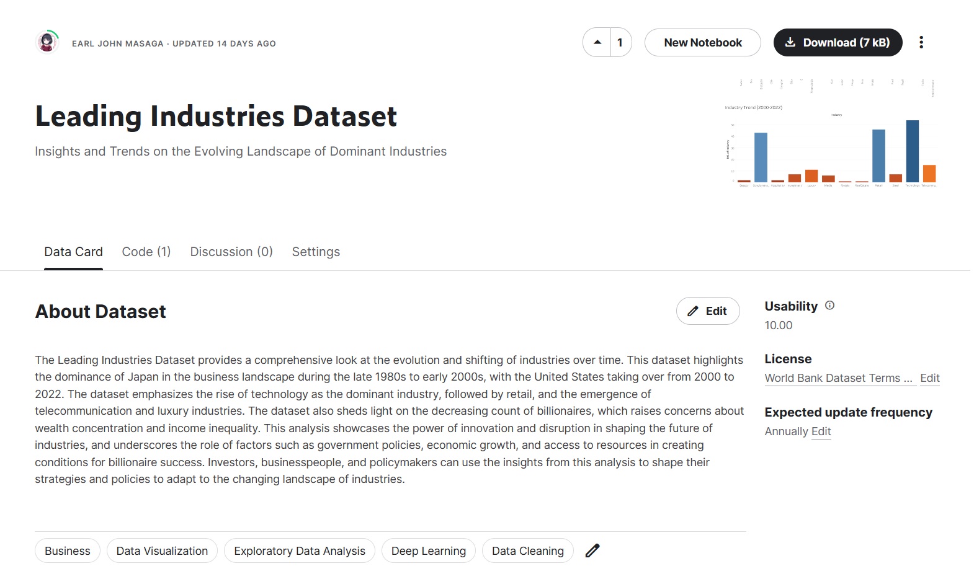
Task: Click the Exploratory Data Analysis tag
Action: 299,551
